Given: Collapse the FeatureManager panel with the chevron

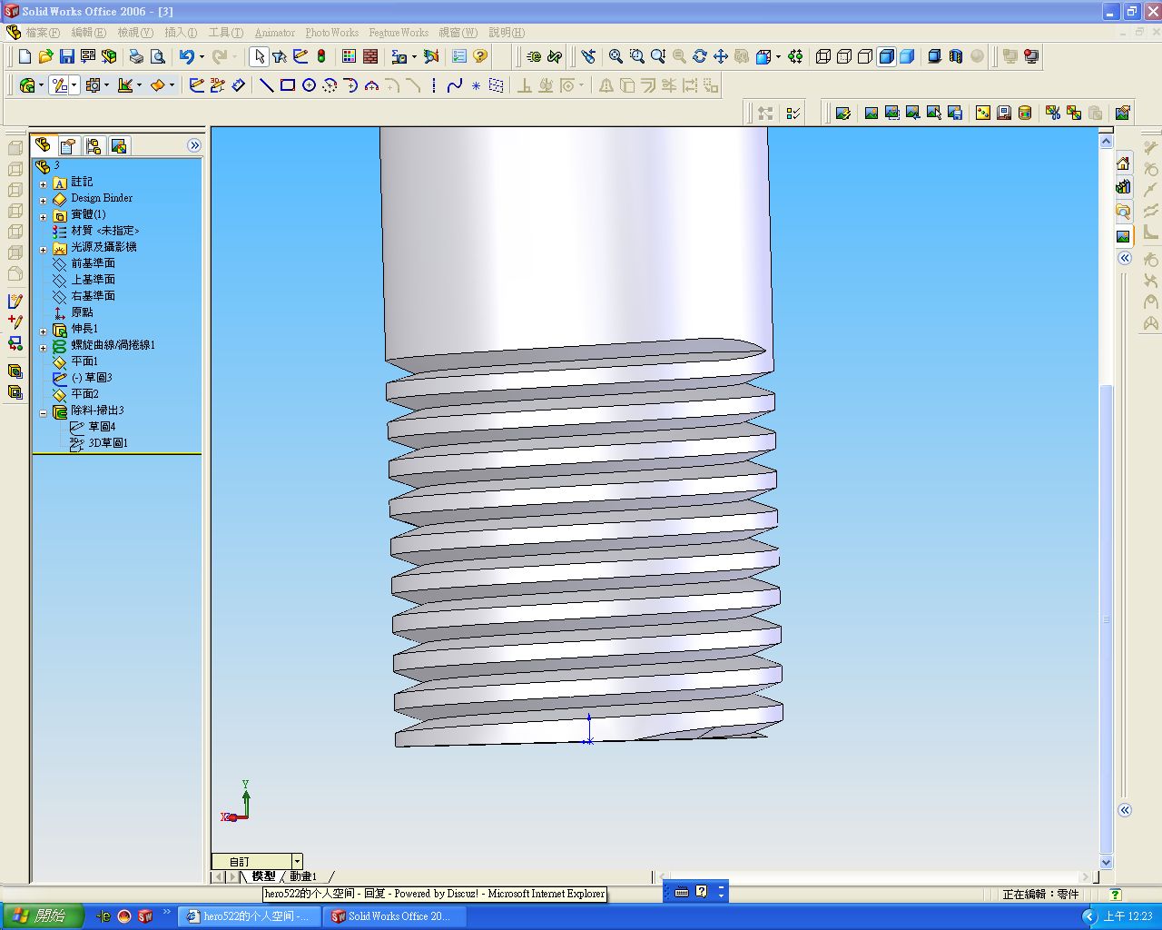Looking at the screenshot, I should coord(194,145).
